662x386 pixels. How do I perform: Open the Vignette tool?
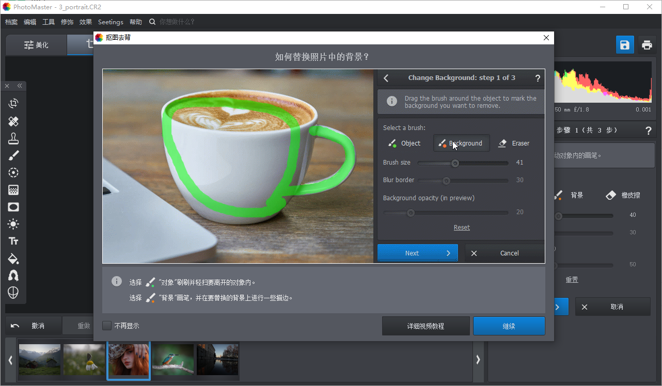point(13,206)
